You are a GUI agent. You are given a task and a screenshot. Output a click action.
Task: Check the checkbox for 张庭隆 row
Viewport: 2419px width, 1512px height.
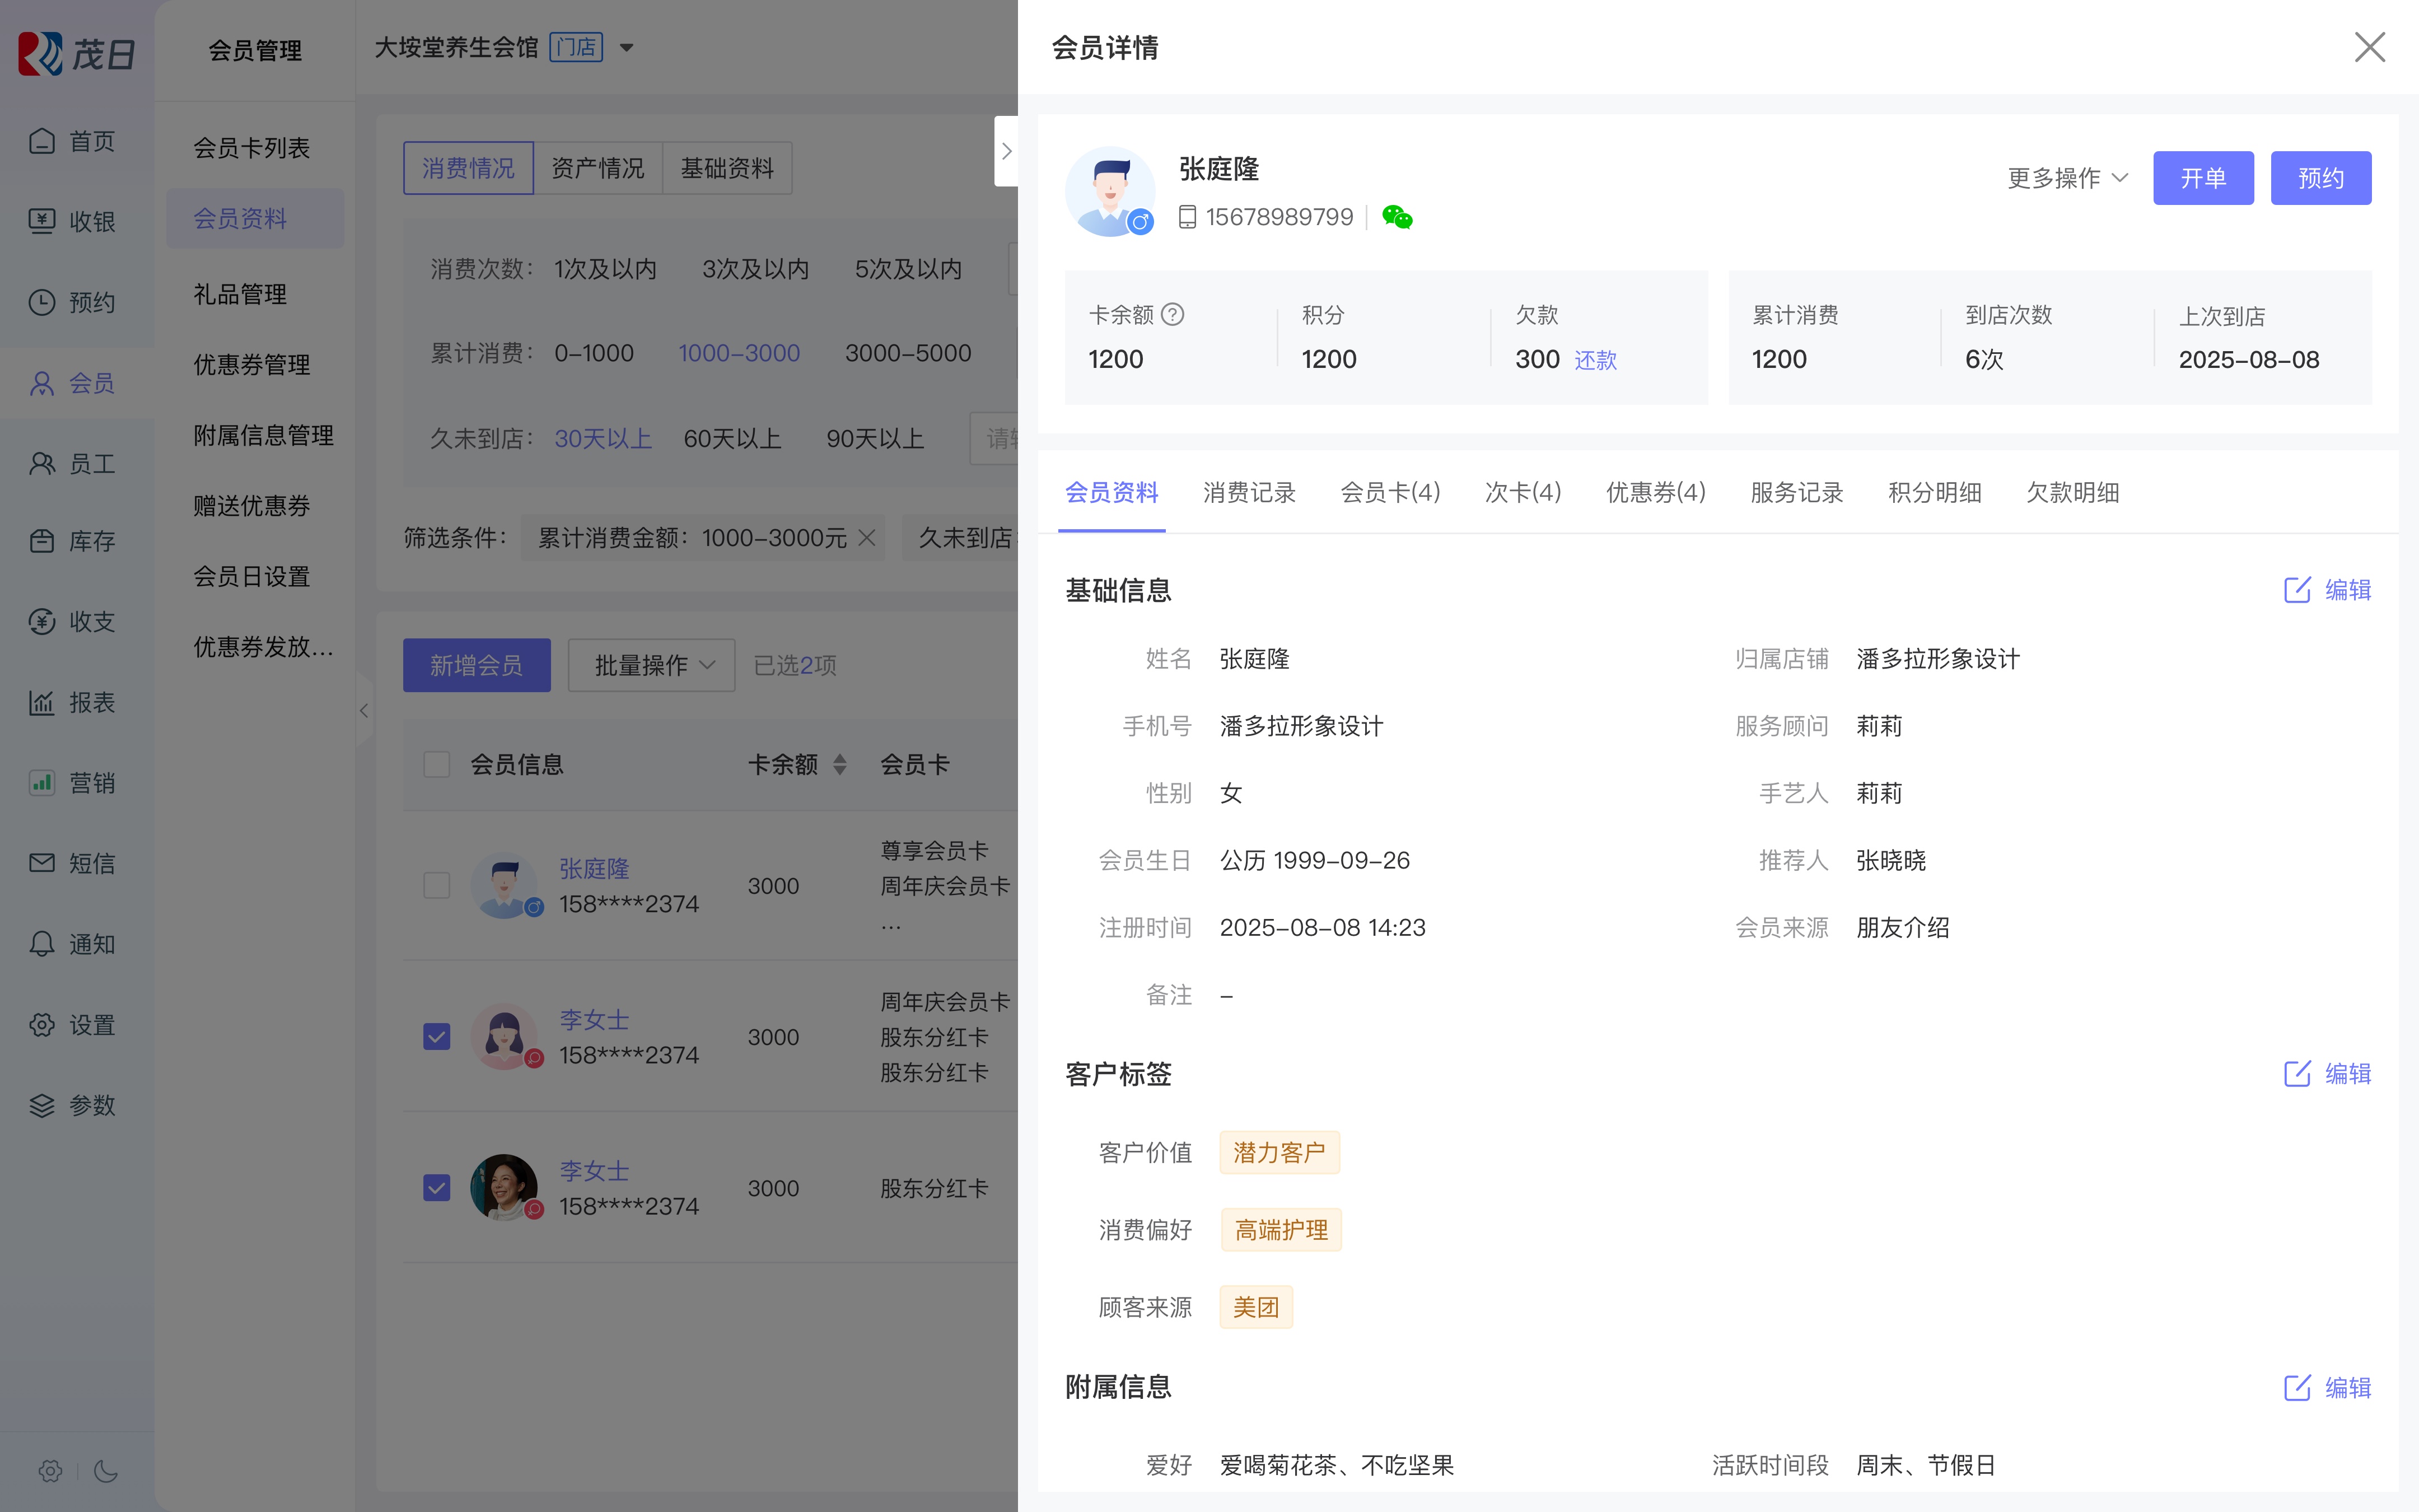pos(437,885)
